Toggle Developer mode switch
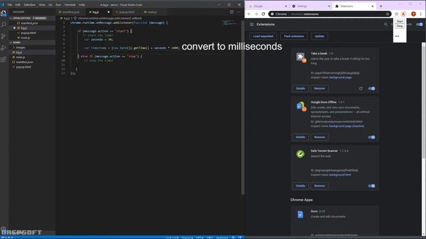 point(419,25)
